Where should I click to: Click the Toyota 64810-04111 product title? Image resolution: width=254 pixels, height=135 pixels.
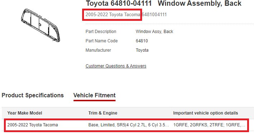click(119, 3)
